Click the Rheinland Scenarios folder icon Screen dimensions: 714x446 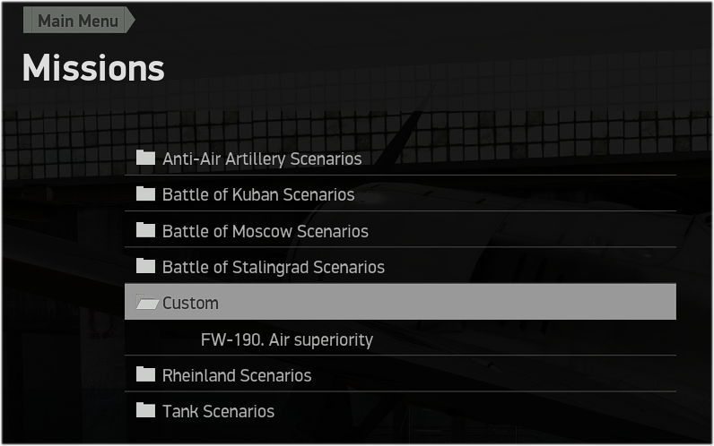145,375
